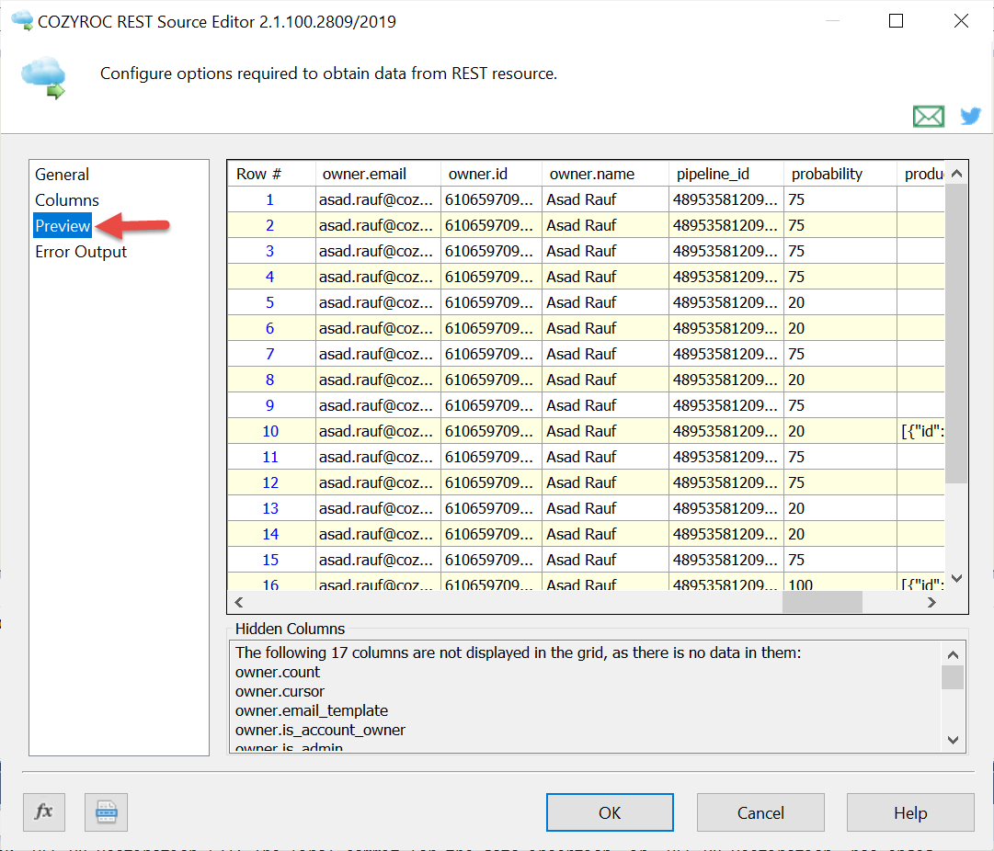Open Help for the editor
This screenshot has height=851, width=994.
click(x=910, y=812)
